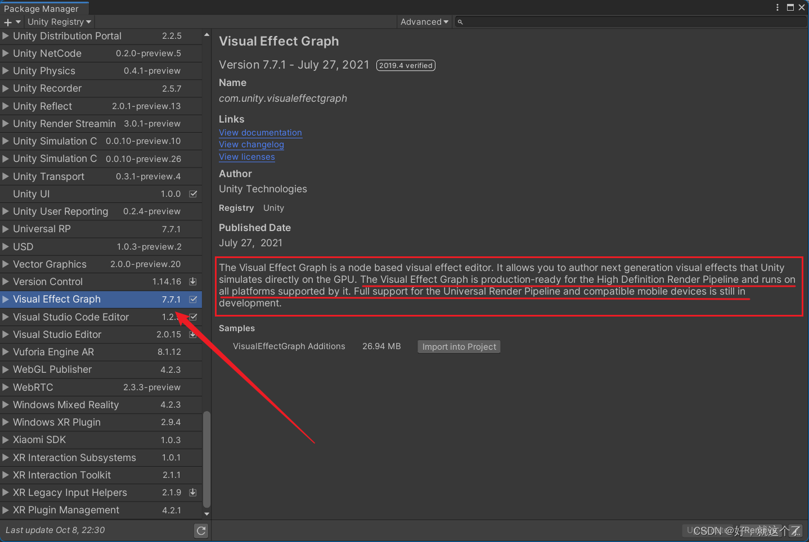
Task: Select the Unity Reflect package
Action: pos(101,106)
